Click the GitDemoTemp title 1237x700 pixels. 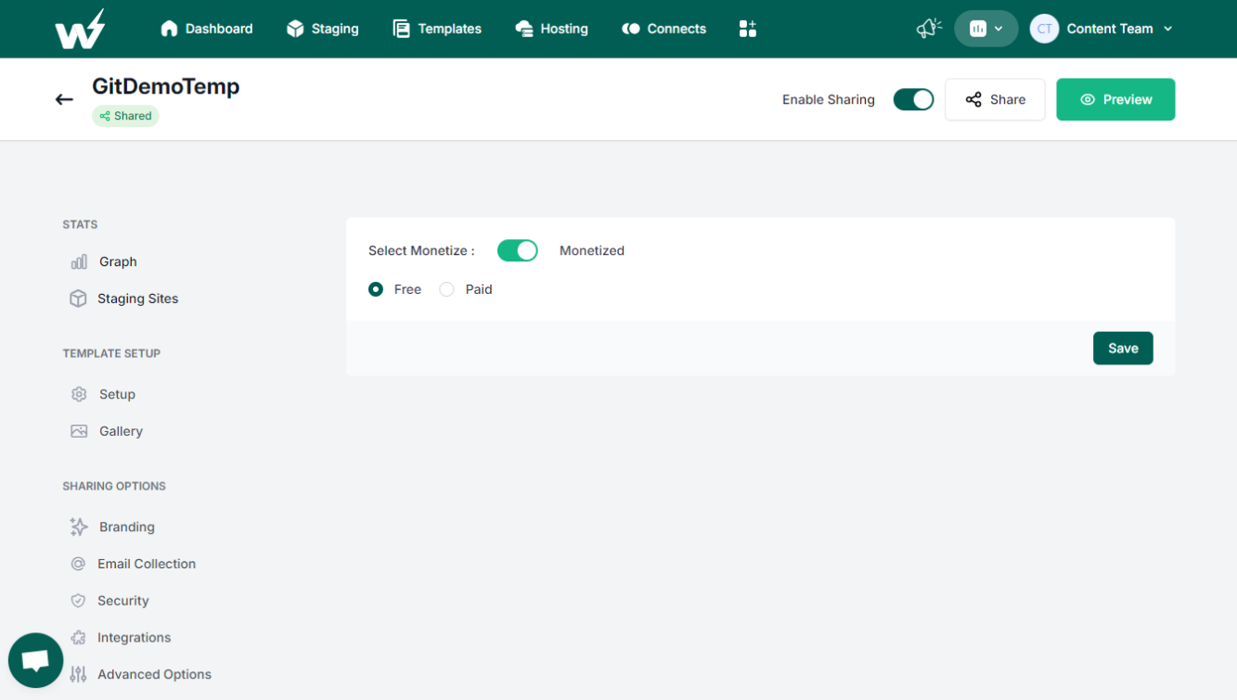click(166, 86)
